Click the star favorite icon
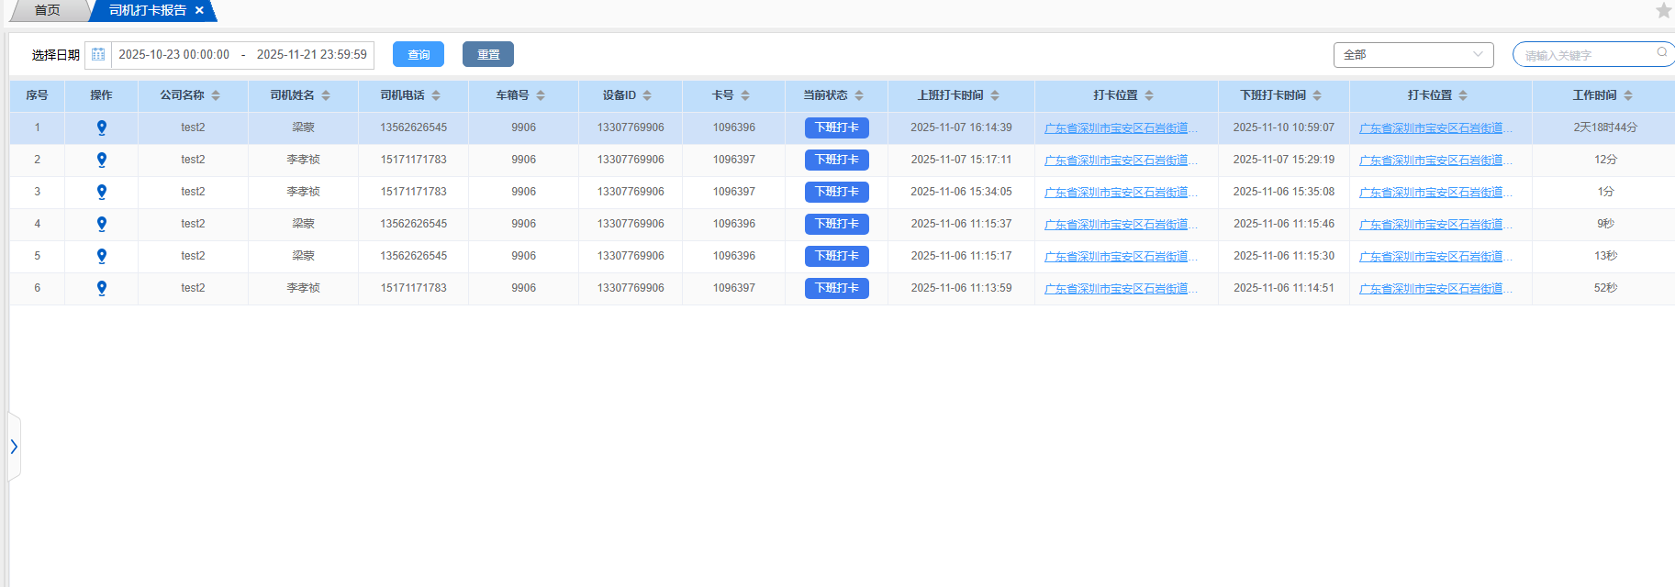The height and width of the screenshot is (587, 1675). click(x=1663, y=10)
